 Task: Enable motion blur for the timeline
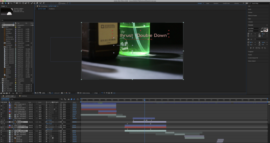point(74,99)
